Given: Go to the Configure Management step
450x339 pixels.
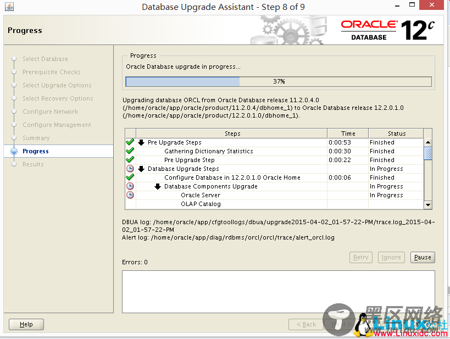Looking at the screenshot, I should 57,125.
